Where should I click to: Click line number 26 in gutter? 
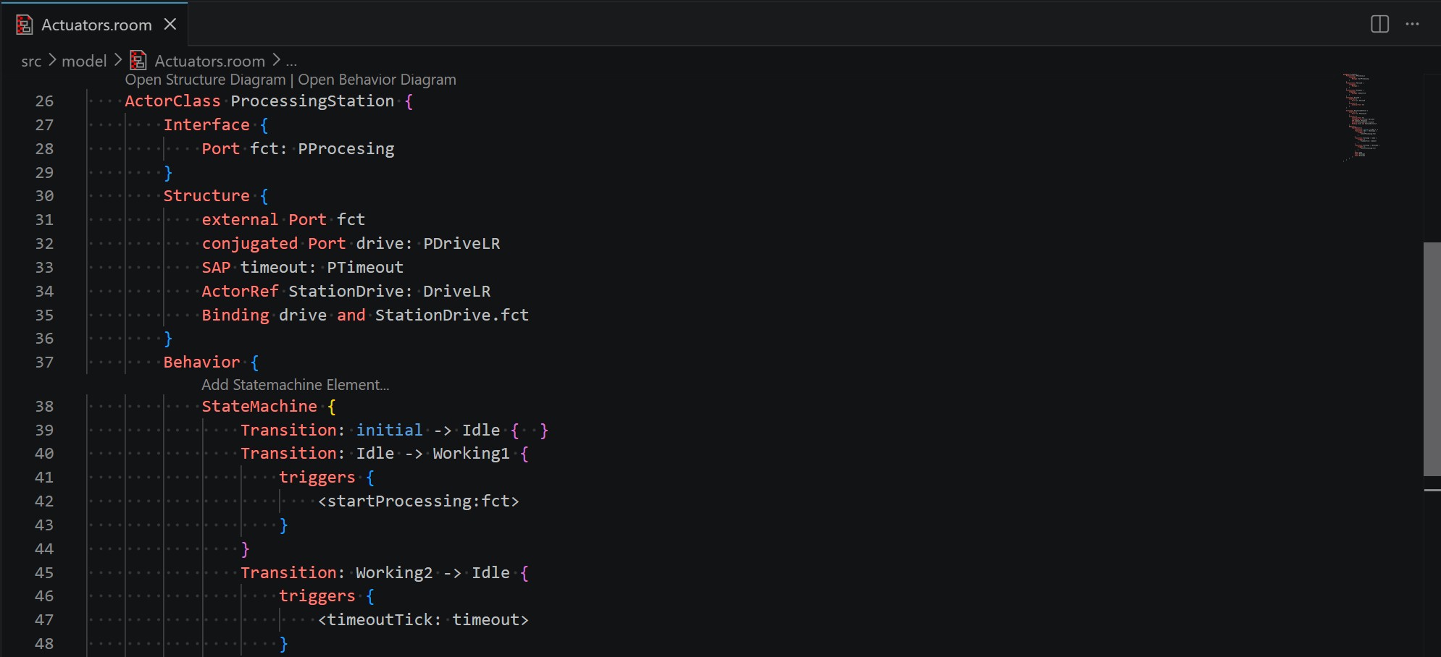point(44,101)
